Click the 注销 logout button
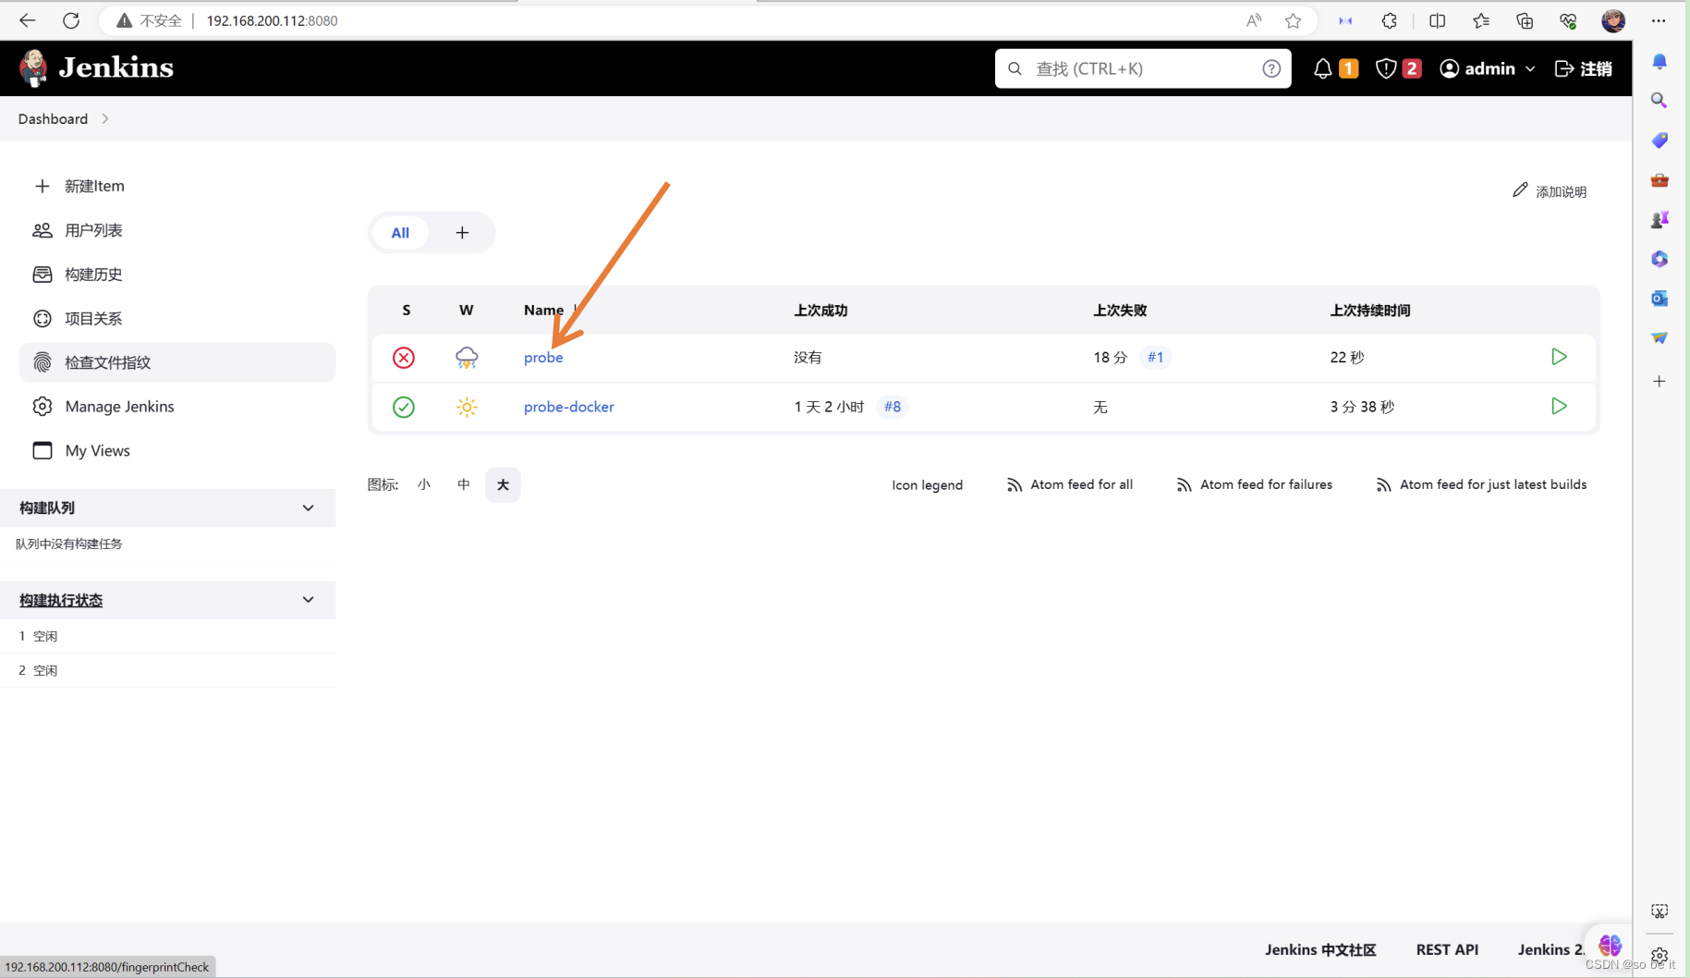Screen dimensions: 1690x978 tap(1584, 68)
